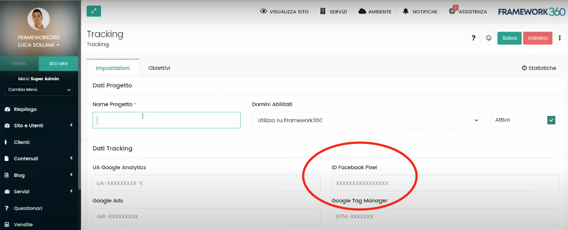Toggle the Attivo checkbox
This screenshot has height=230, width=568.
[x=551, y=120]
